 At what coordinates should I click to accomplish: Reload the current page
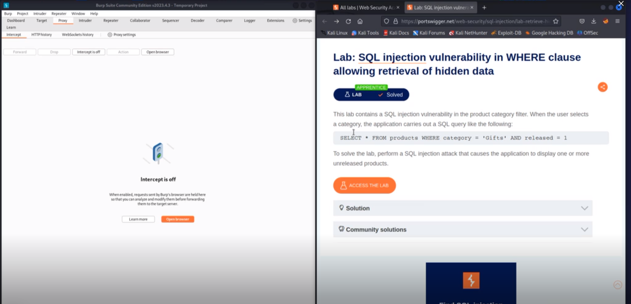click(x=348, y=21)
